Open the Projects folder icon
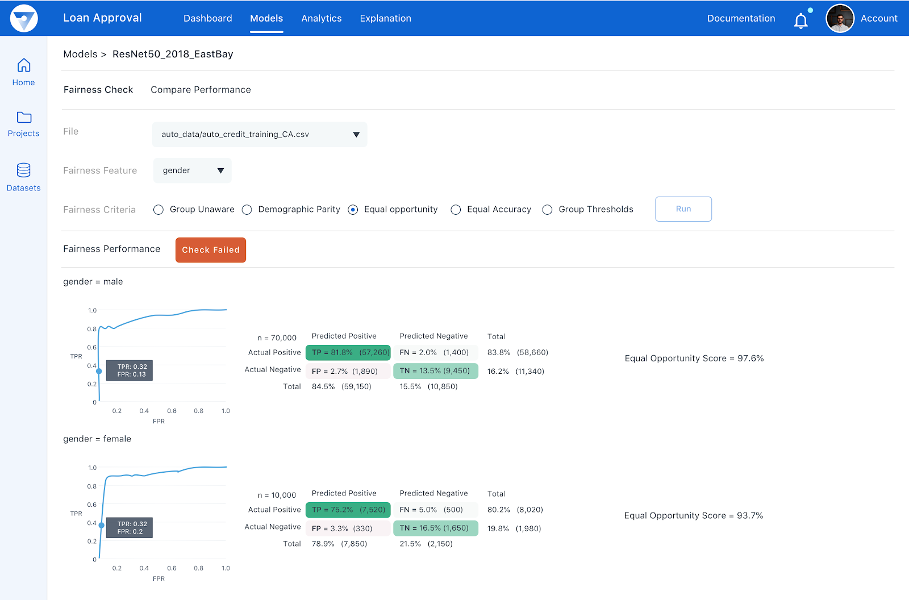This screenshot has height=600, width=909. pyautogui.click(x=23, y=118)
